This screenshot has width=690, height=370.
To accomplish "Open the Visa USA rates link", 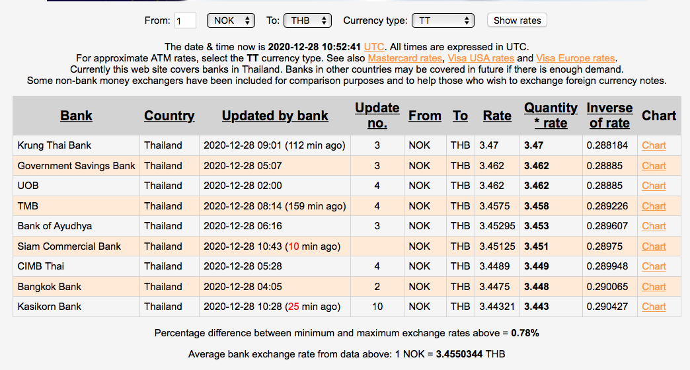I will coord(482,58).
